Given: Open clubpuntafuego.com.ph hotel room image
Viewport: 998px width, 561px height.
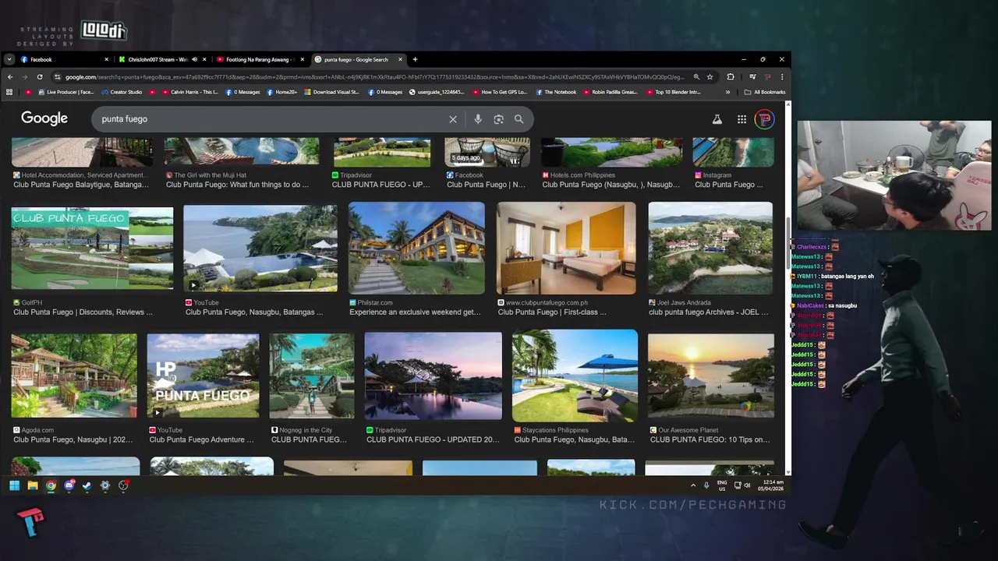Looking at the screenshot, I should click(566, 249).
